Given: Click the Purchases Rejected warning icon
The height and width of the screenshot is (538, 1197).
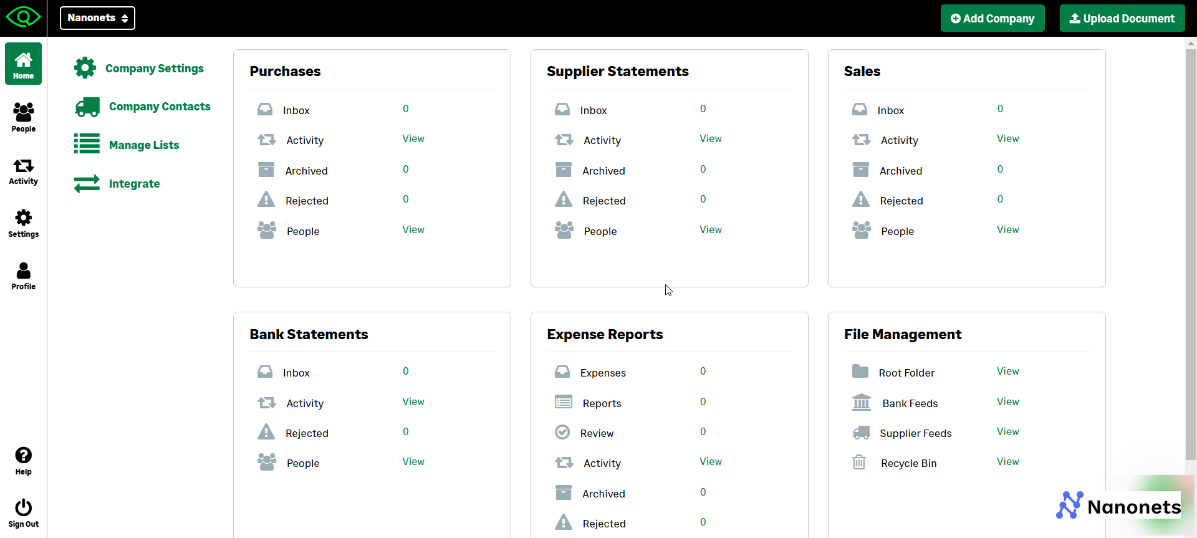Looking at the screenshot, I should tap(266, 199).
